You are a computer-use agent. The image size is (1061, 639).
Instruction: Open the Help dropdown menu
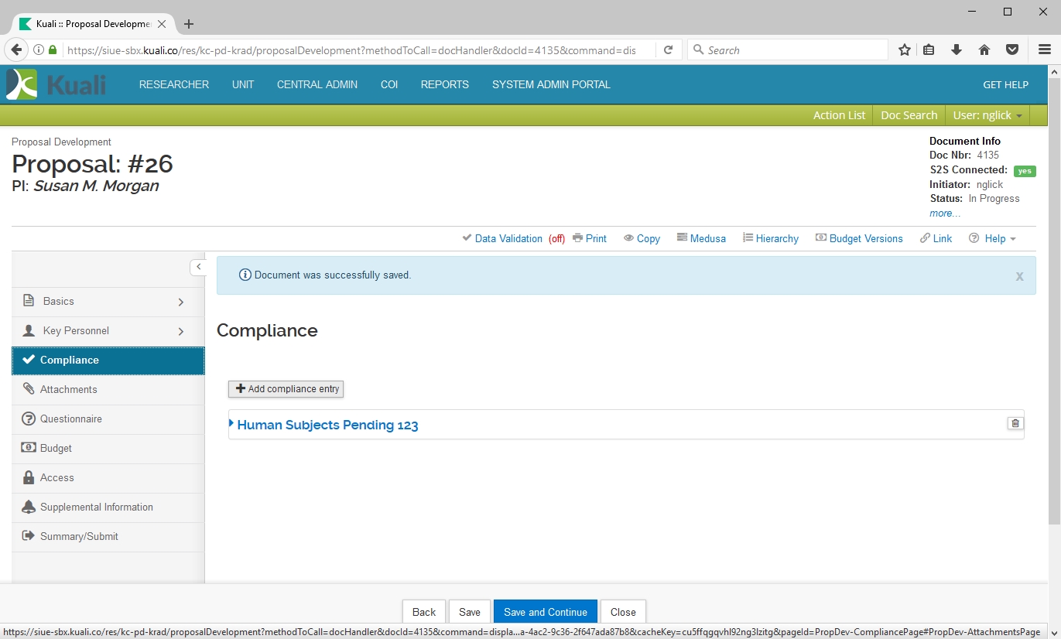(993, 238)
